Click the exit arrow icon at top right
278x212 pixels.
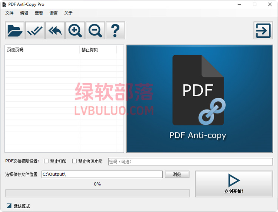point(263,30)
